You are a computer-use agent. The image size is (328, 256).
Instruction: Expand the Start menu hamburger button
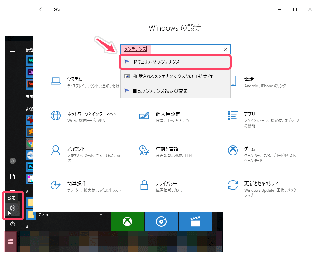[x=13, y=50]
